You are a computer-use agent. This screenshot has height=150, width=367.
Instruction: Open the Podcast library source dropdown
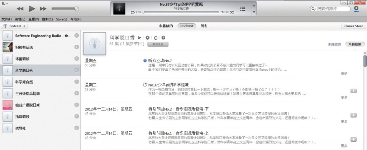coord(14,26)
